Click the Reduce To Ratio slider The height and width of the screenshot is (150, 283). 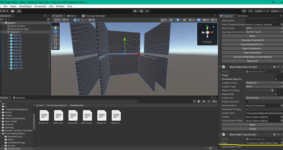259,91
